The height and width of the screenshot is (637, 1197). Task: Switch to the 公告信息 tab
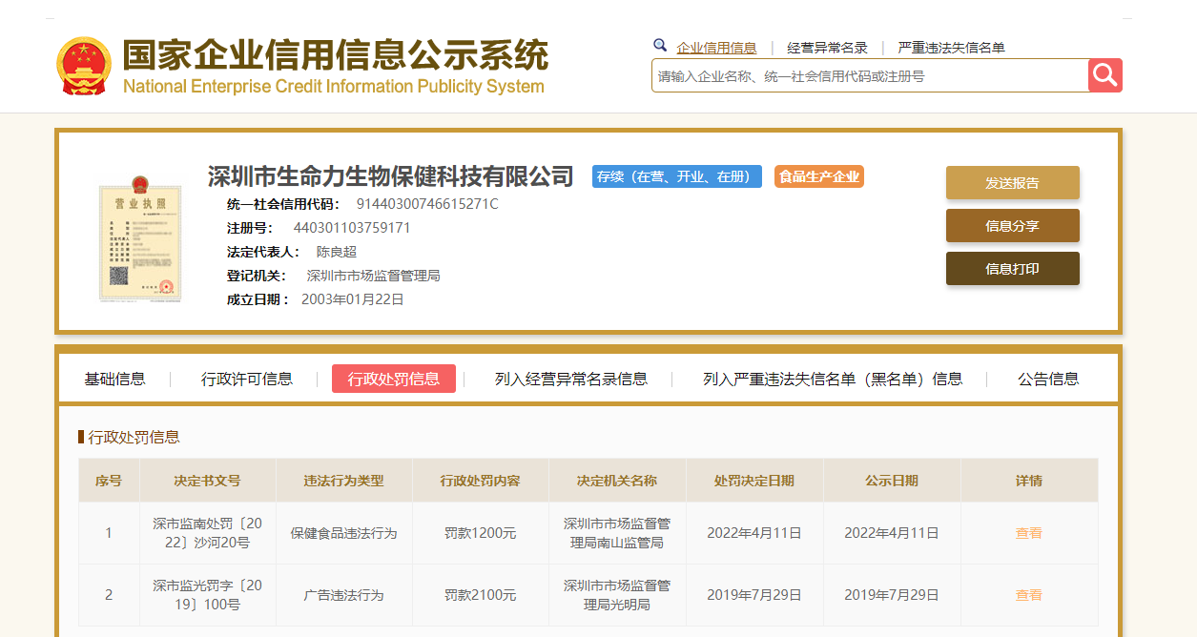pyautogui.click(x=1048, y=379)
